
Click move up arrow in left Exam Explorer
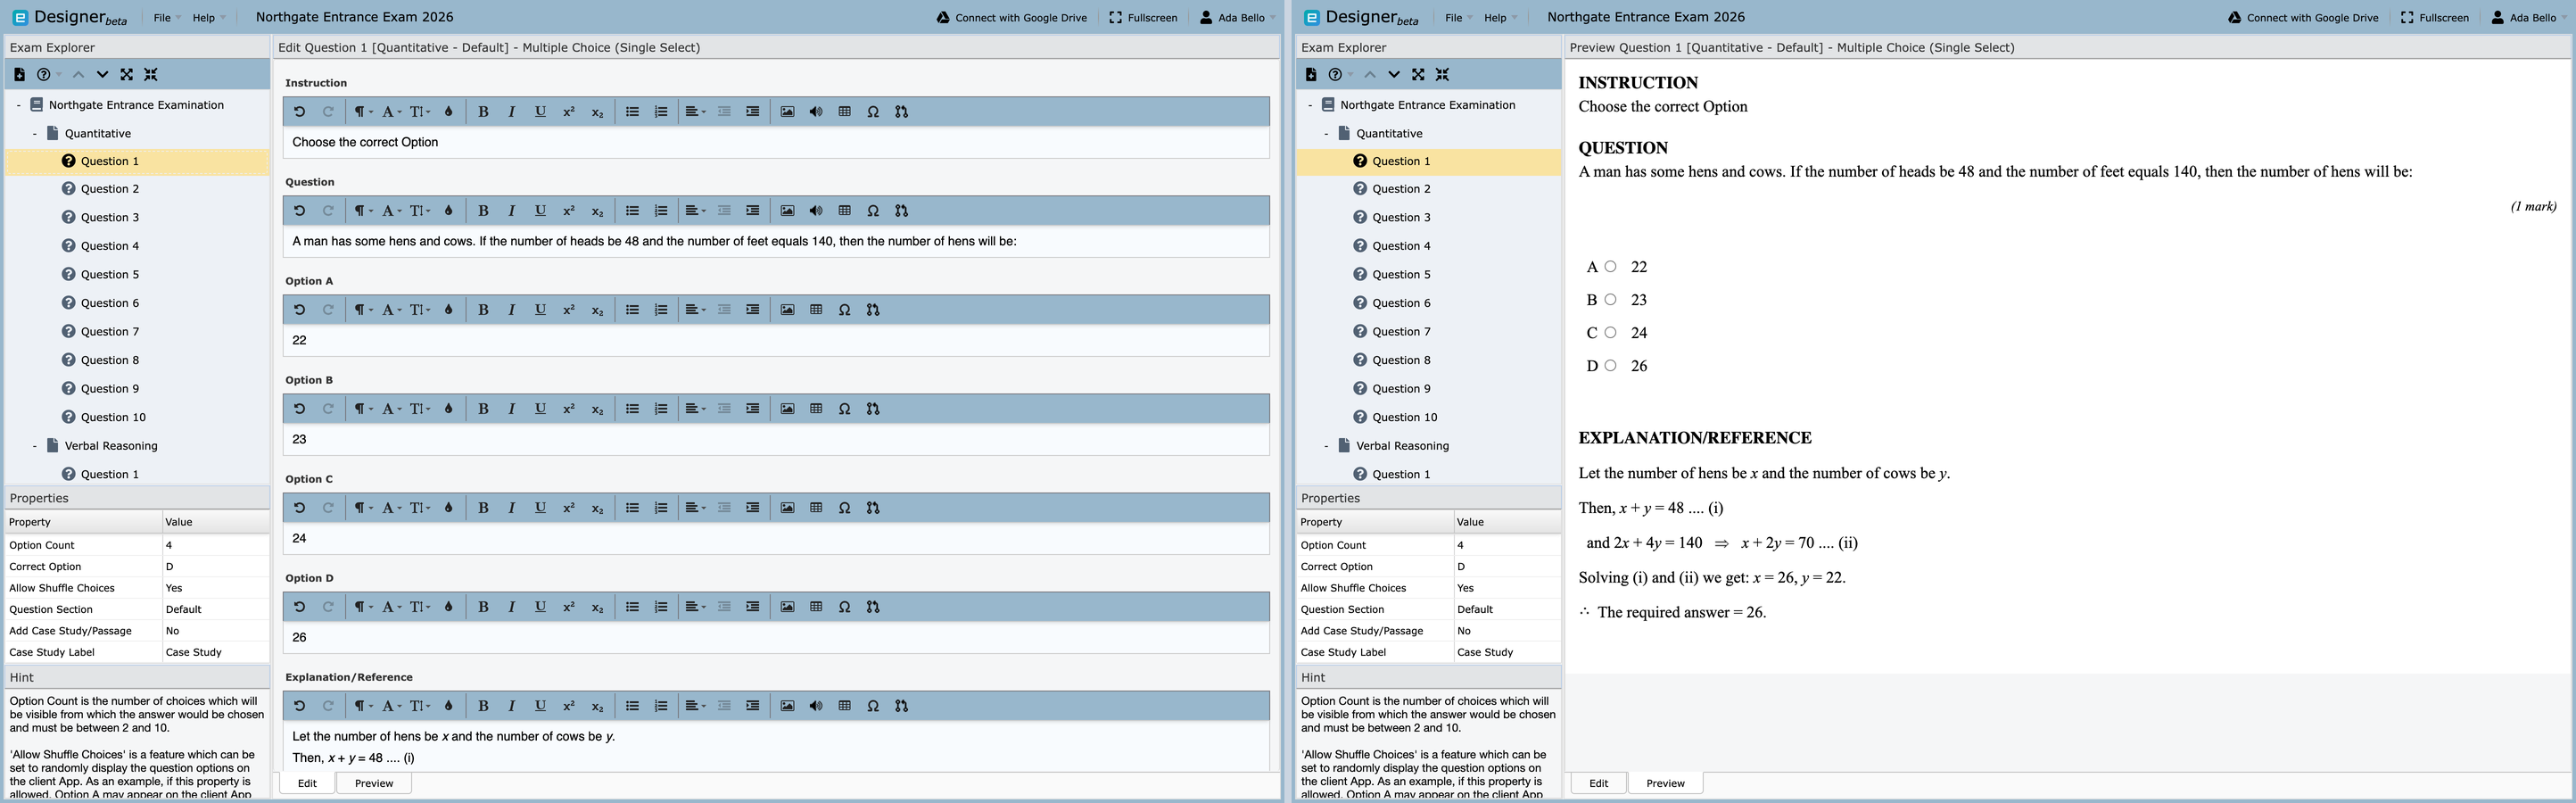coord(78,74)
